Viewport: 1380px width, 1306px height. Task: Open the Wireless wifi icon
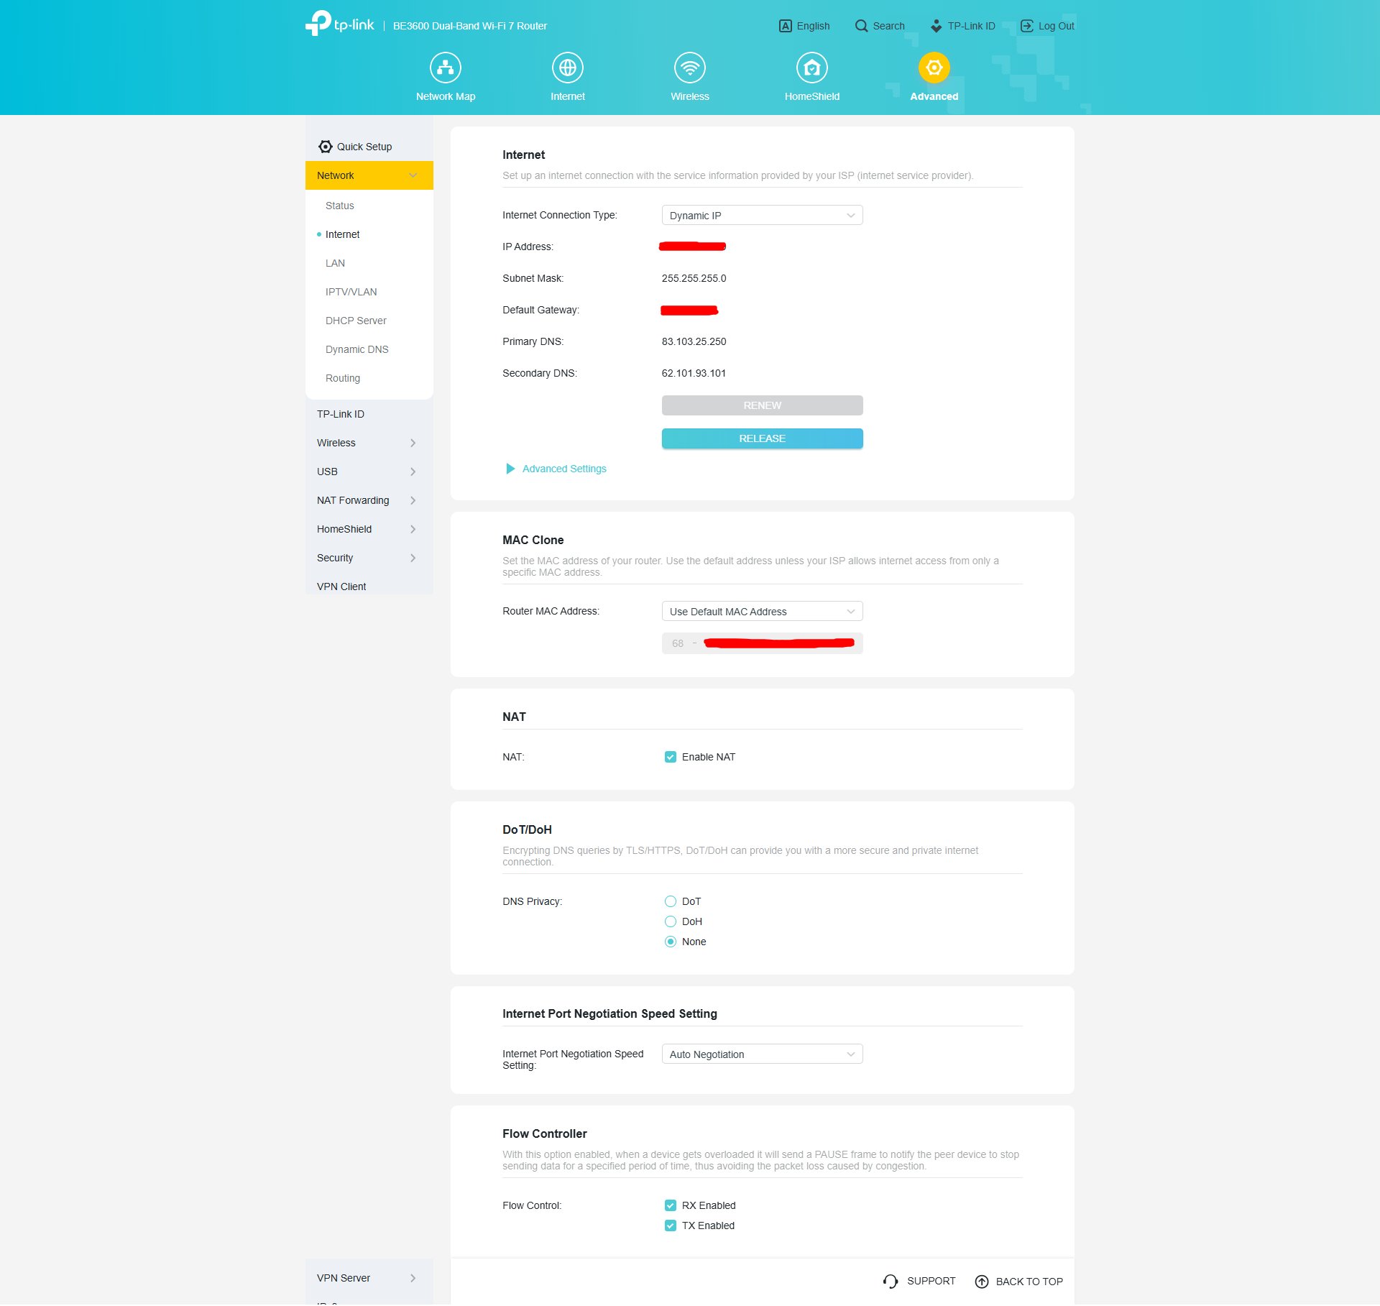click(689, 68)
